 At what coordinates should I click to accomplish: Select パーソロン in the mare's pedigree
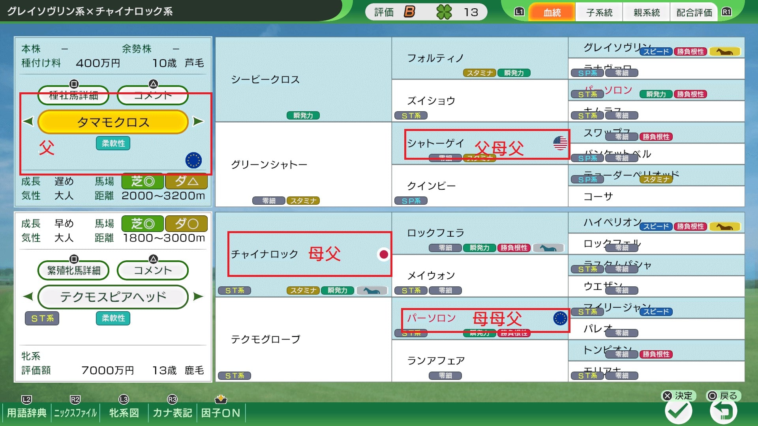point(480,318)
